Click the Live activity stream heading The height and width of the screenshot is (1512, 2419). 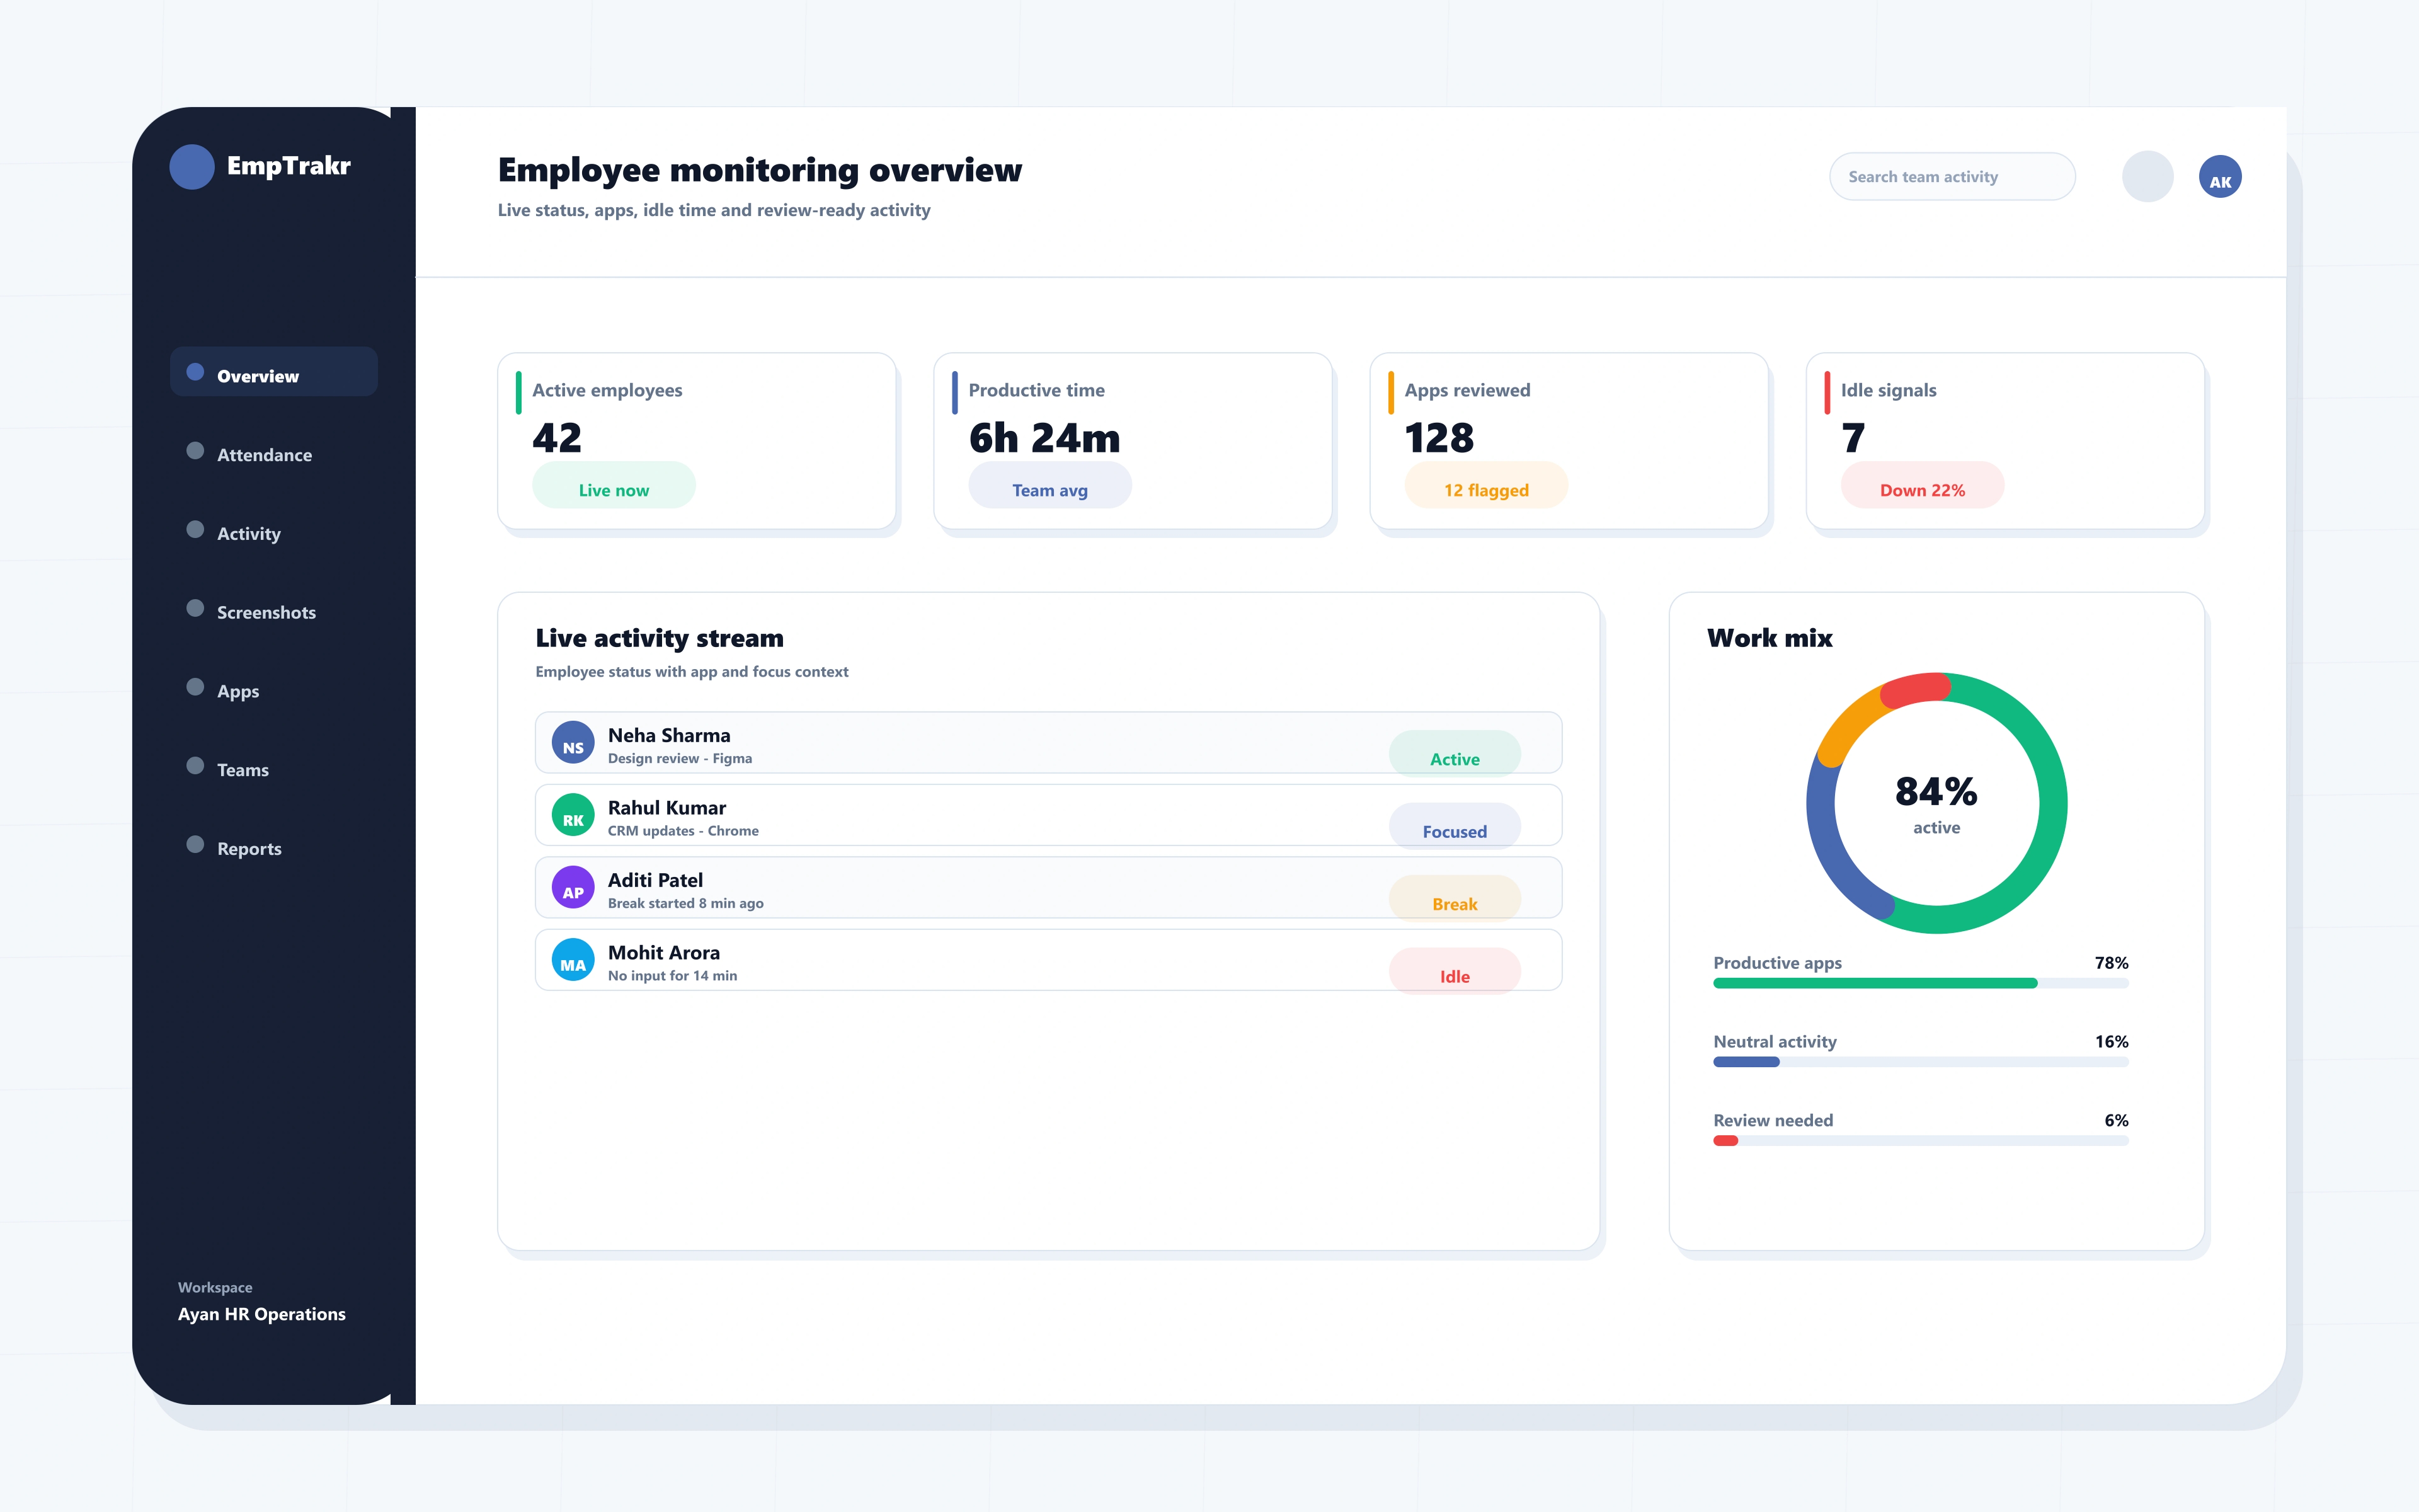660,638
